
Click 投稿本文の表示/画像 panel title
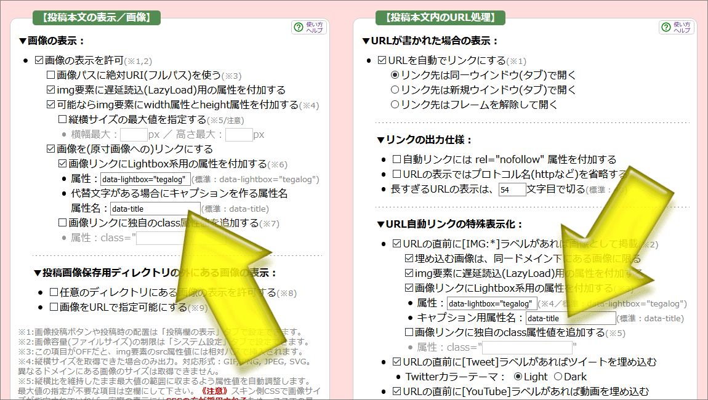[96, 18]
